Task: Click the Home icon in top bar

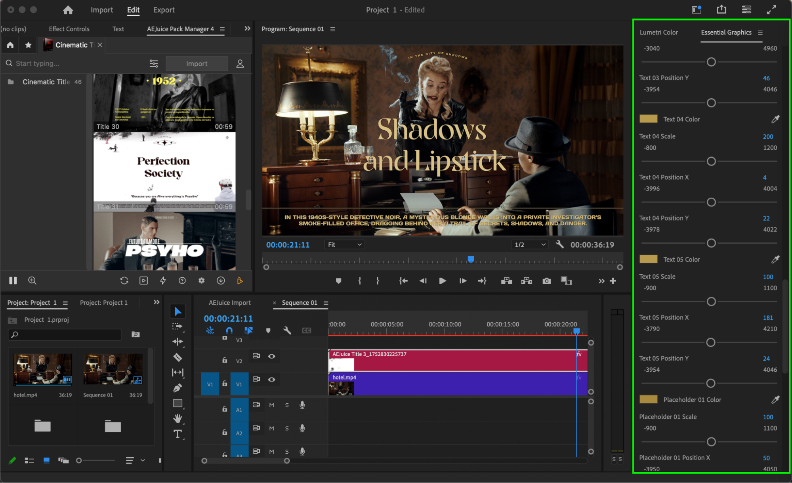Action: pos(68,10)
